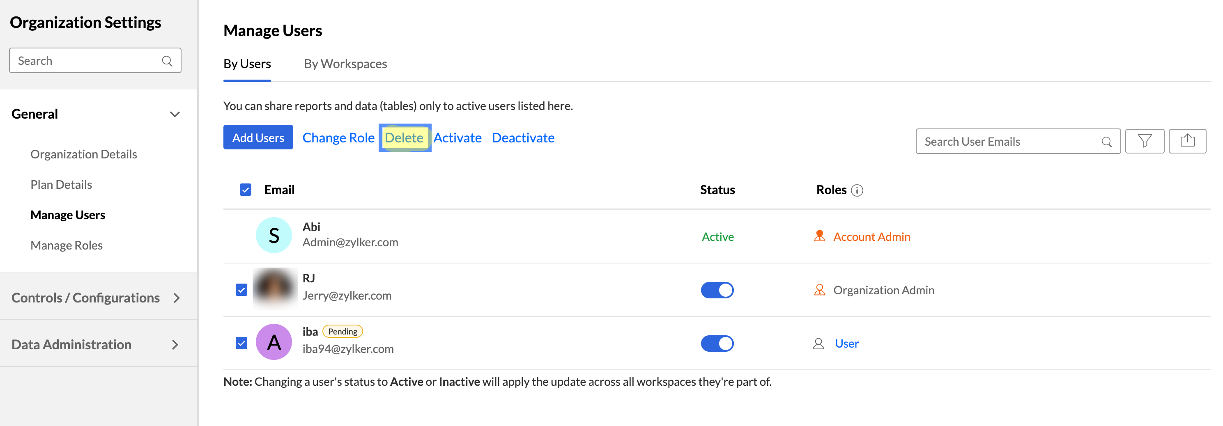Click RJ's profile photo

click(275, 289)
